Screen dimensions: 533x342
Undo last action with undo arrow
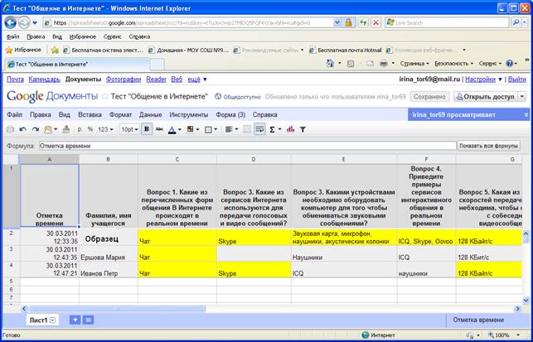[22, 129]
